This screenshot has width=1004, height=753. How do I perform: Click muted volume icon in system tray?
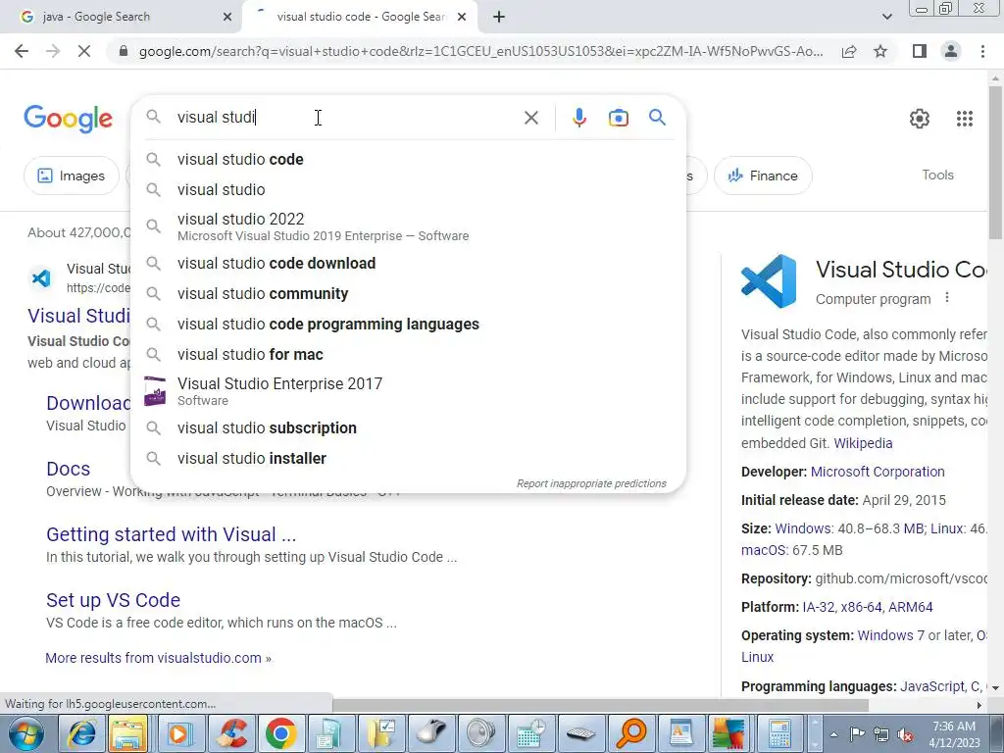click(x=905, y=734)
